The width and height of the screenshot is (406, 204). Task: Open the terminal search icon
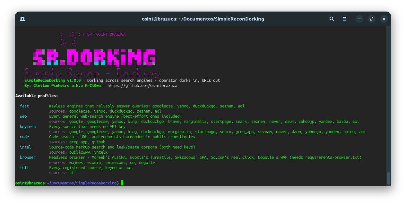coord(332,19)
